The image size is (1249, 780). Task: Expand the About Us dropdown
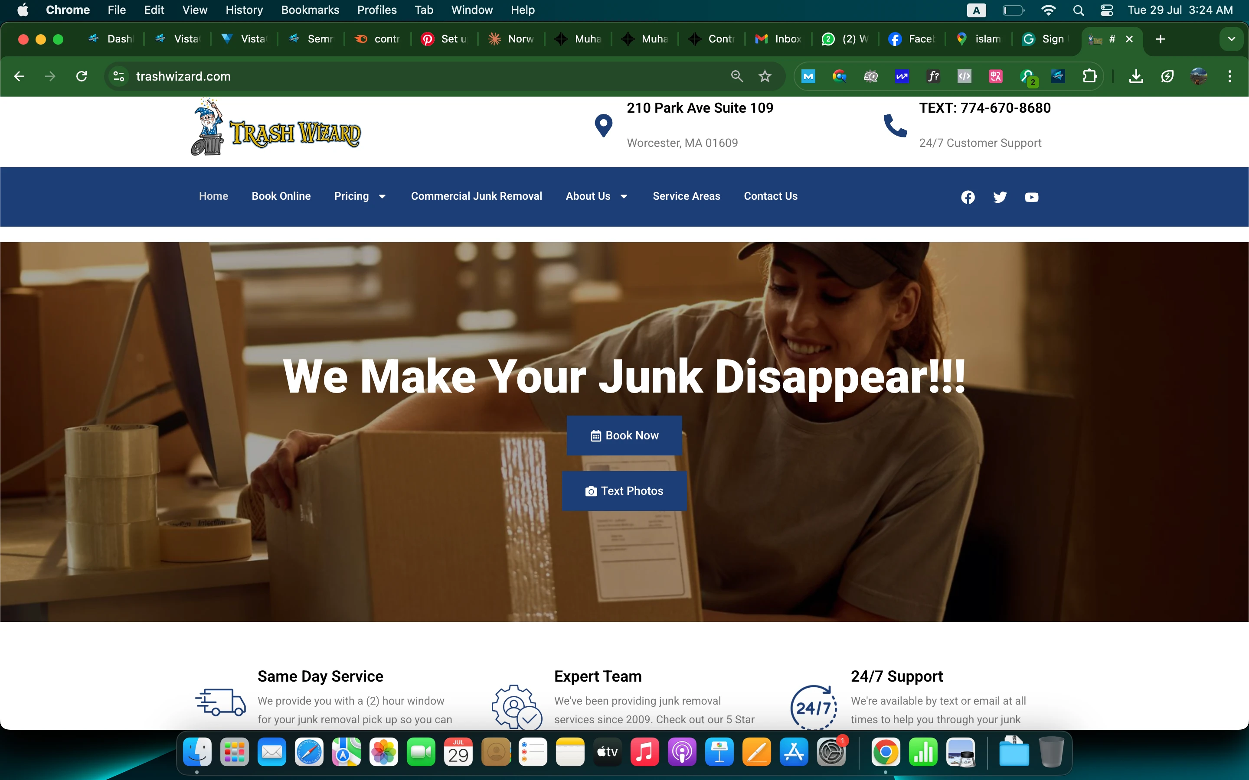(596, 196)
